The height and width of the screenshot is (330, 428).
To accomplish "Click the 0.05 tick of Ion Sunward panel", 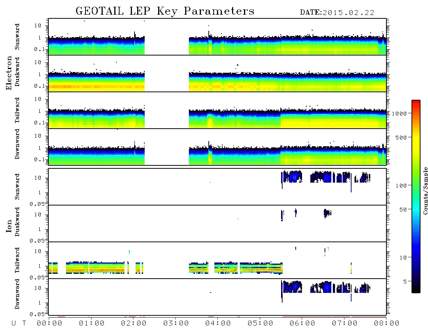I will coord(37,204).
